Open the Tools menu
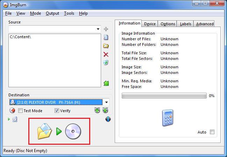 [69, 13]
